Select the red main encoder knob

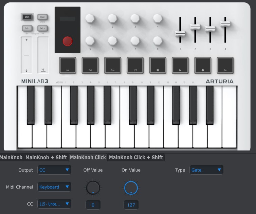pyautogui.click(x=68, y=41)
